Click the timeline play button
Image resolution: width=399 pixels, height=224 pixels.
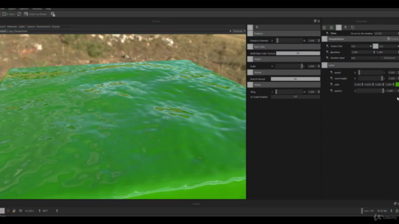click(2, 211)
